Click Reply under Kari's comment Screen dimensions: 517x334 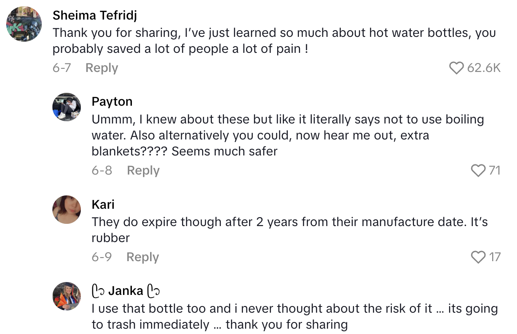click(142, 257)
